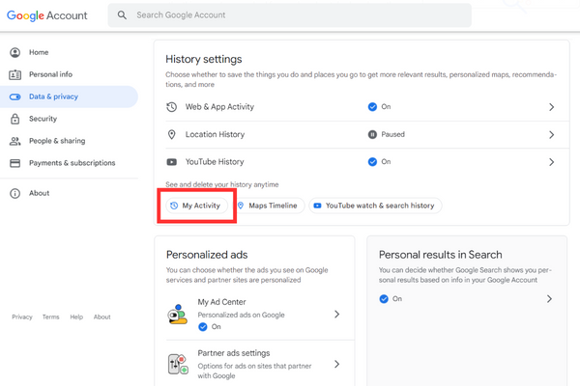Select Data & privacy in sidebar
This screenshot has width=580, height=386.
pos(69,96)
